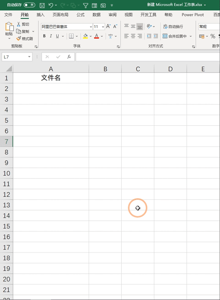Increase indent icon
220x300 pixels.
pyautogui.click(x=156, y=36)
